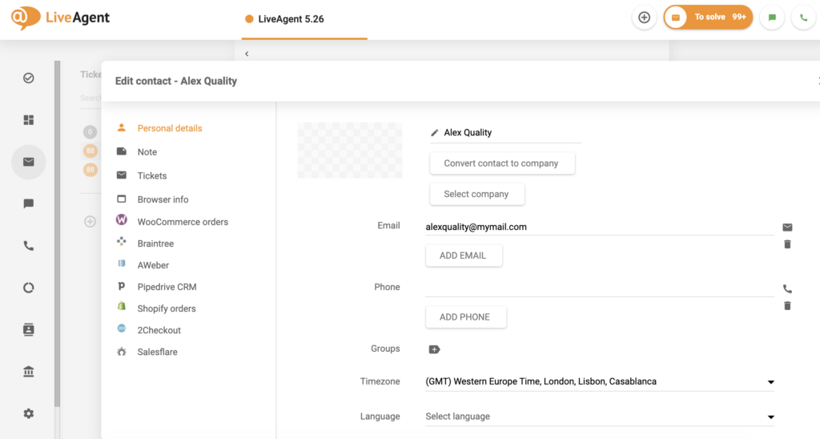Click the phone call icon beside Phone field
820x439 pixels.
[x=787, y=289]
